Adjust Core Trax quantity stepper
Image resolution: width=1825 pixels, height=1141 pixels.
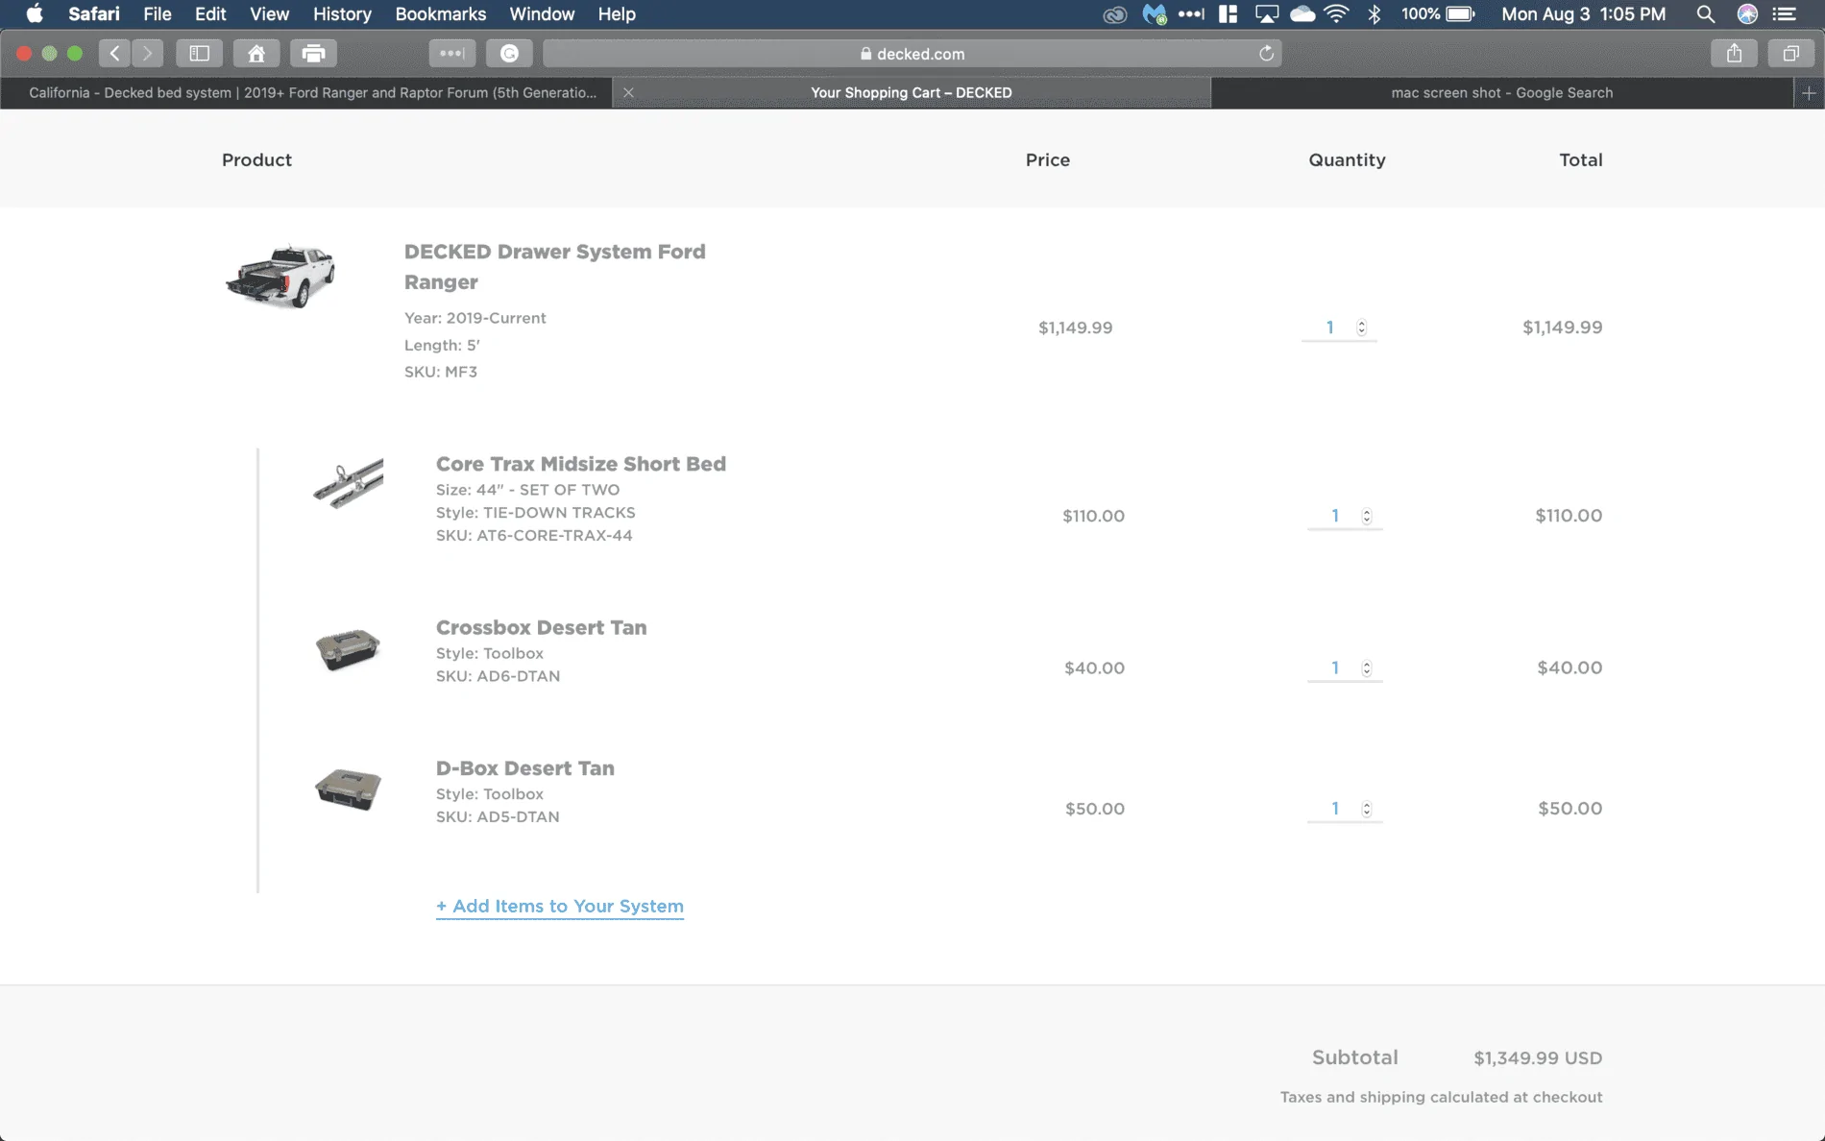click(1366, 516)
